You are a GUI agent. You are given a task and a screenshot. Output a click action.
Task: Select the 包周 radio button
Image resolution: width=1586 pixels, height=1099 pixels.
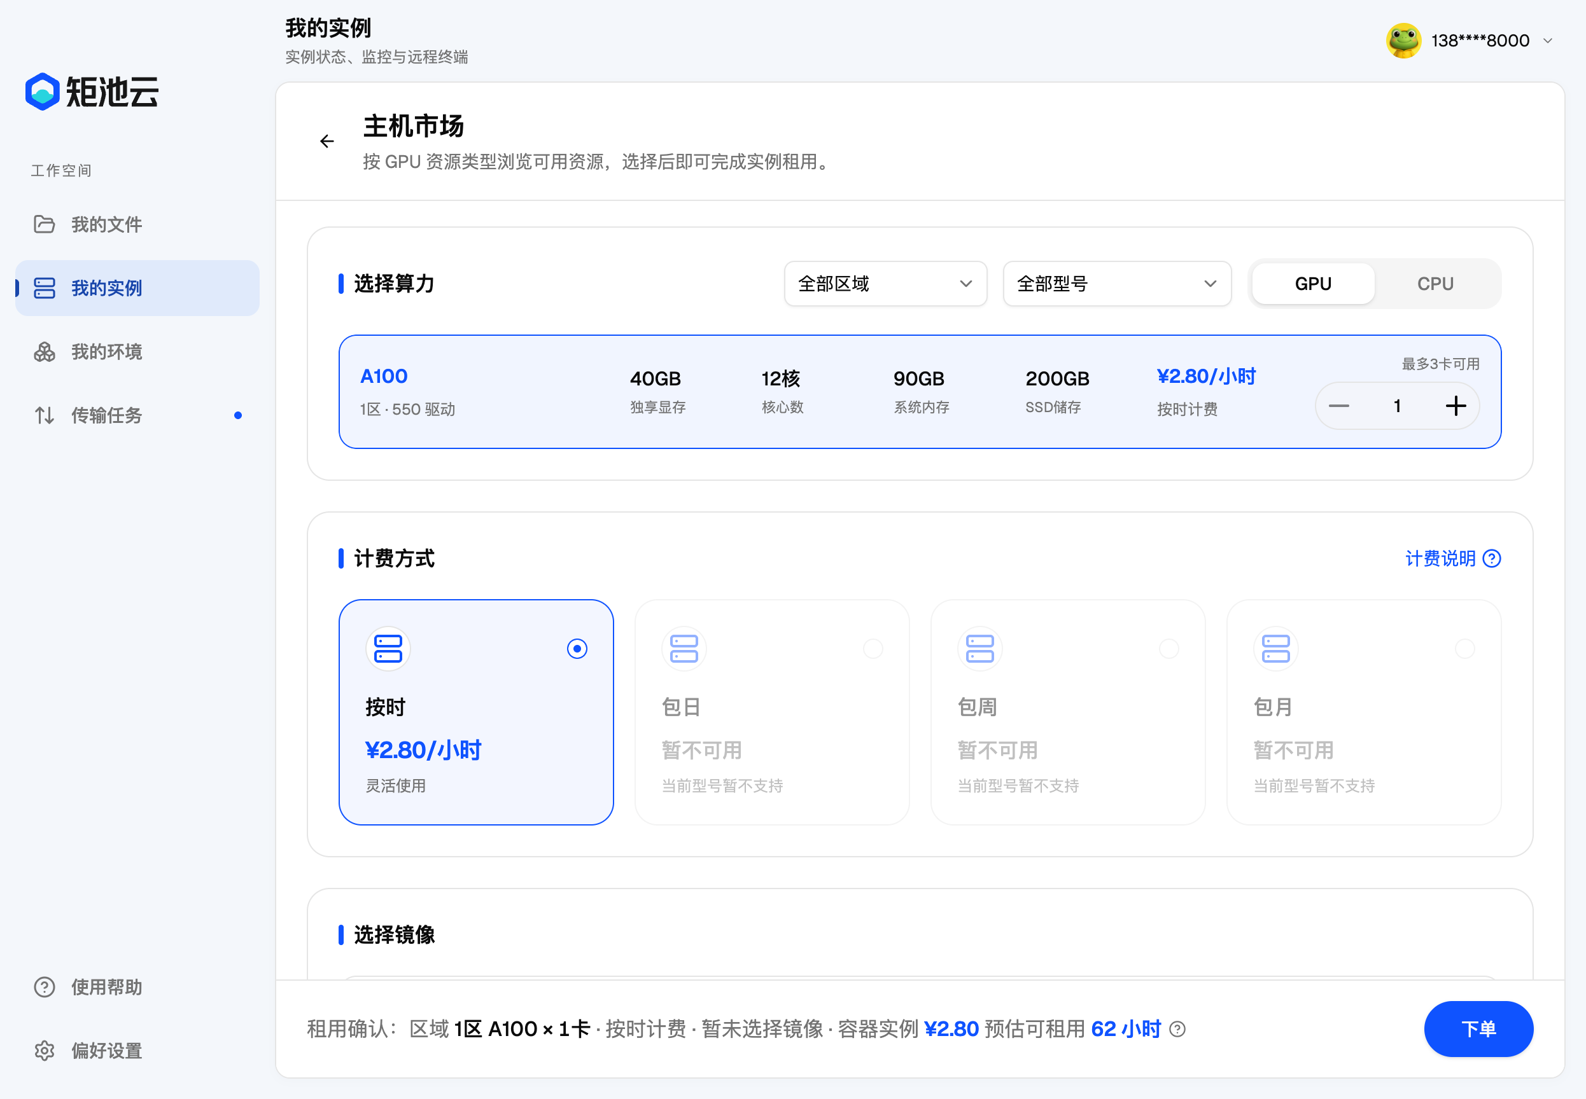(1169, 649)
